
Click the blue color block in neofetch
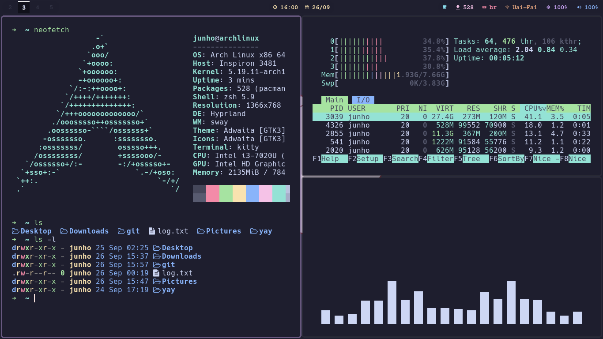pyautogui.click(x=253, y=193)
